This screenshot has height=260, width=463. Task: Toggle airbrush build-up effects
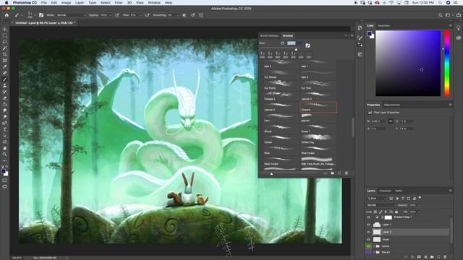click(147, 15)
